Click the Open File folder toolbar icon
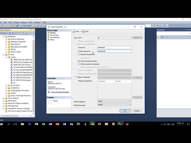Viewport: 191px width, 143px height. [x=11, y=26]
